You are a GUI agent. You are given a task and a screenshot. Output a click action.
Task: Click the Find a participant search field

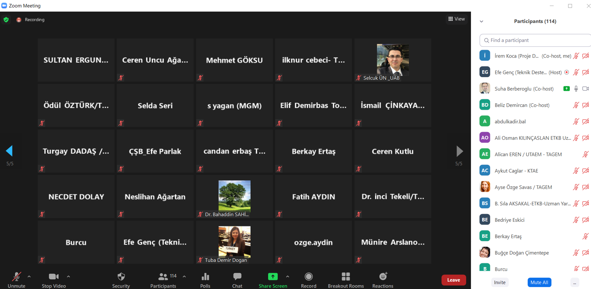(536, 40)
